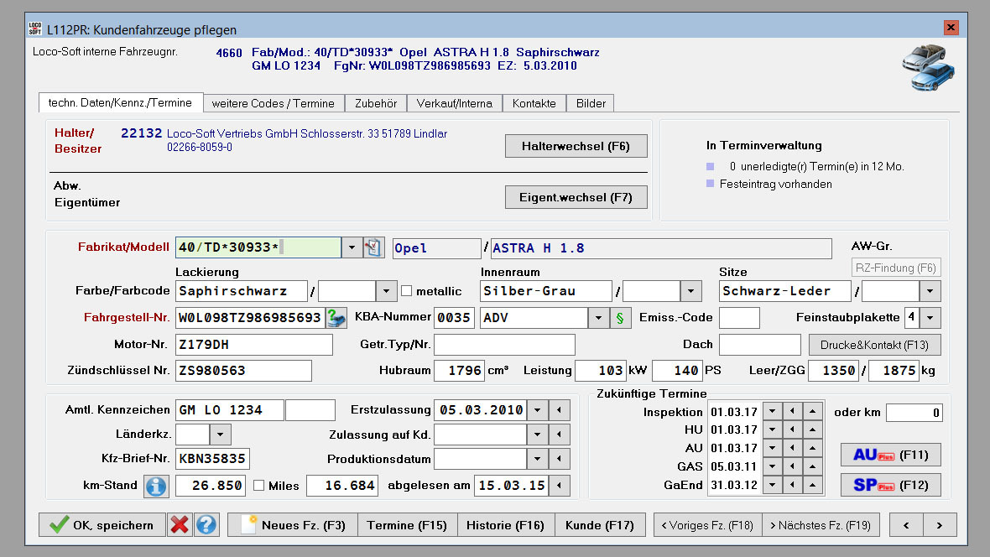Open the Erstzulassung date dropdown
The width and height of the screenshot is (990, 557).
tap(537, 410)
